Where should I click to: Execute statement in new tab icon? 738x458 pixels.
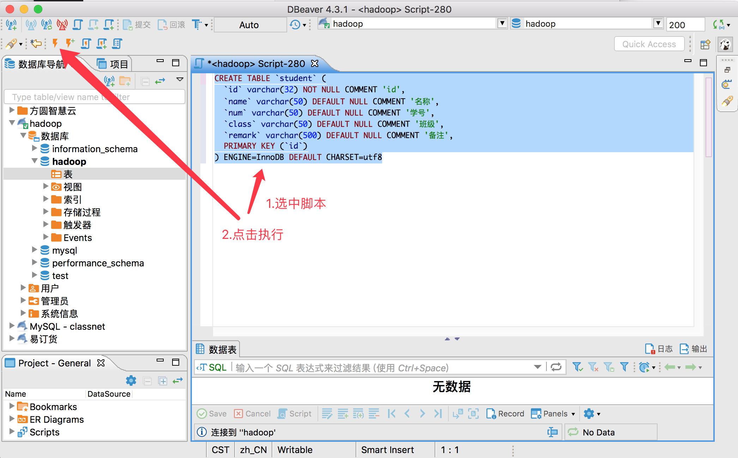pyautogui.click(x=70, y=43)
